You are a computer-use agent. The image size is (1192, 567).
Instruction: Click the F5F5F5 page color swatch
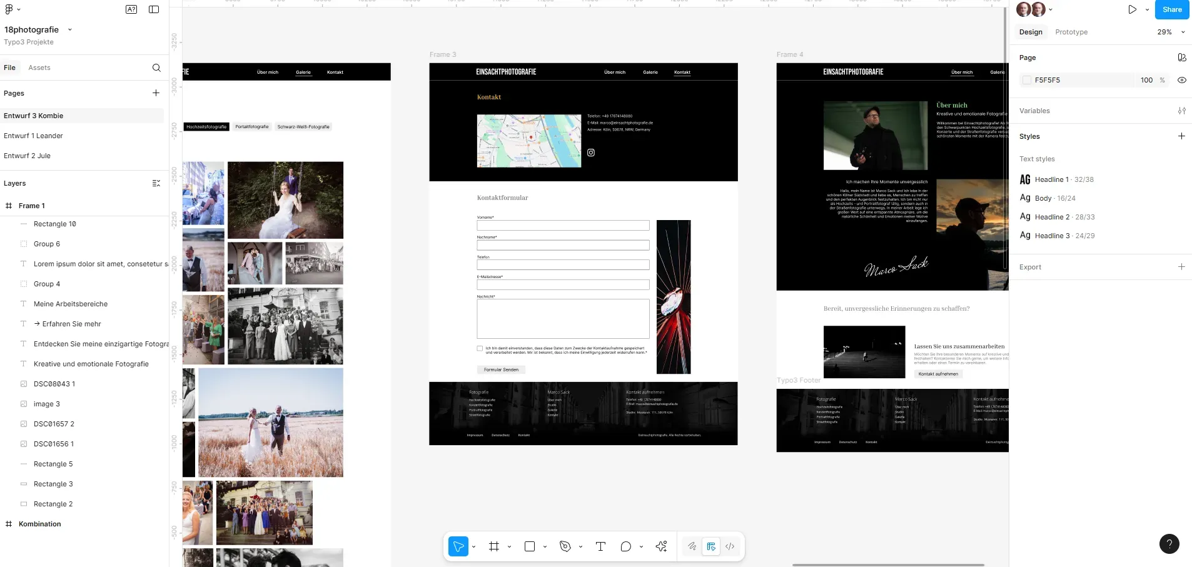click(x=1026, y=80)
